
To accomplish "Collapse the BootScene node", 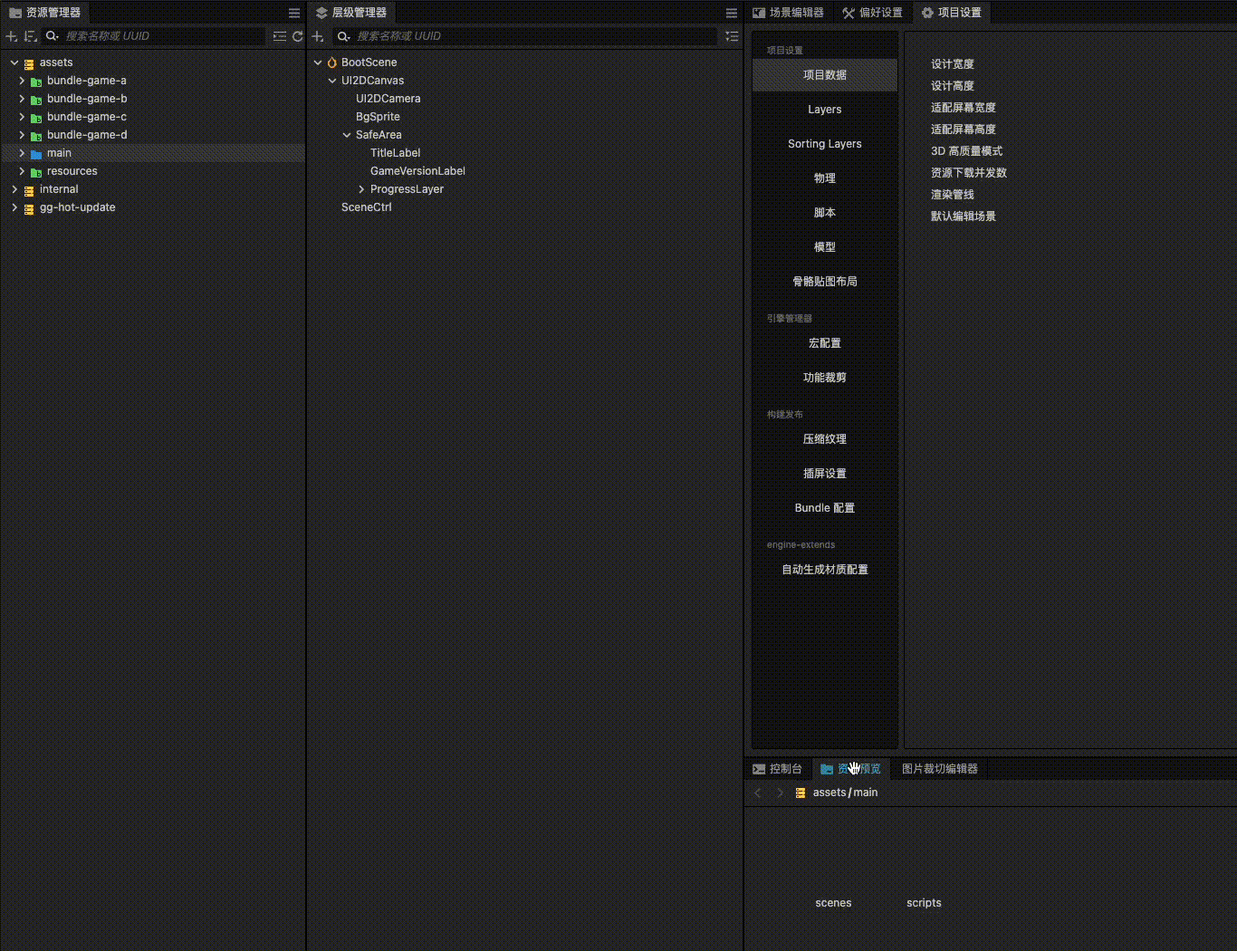I will point(318,62).
